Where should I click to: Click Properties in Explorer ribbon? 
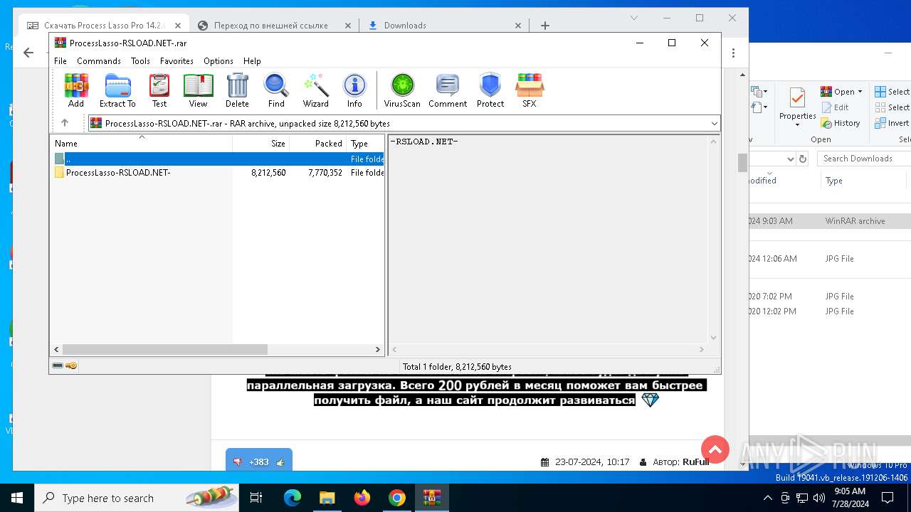tap(797, 107)
